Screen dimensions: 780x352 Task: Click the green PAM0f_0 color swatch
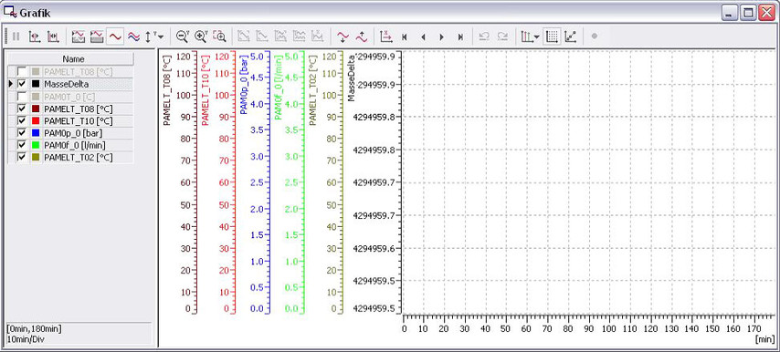pos(36,145)
